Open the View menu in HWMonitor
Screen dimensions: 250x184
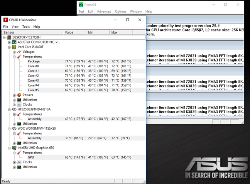[x=15, y=27]
